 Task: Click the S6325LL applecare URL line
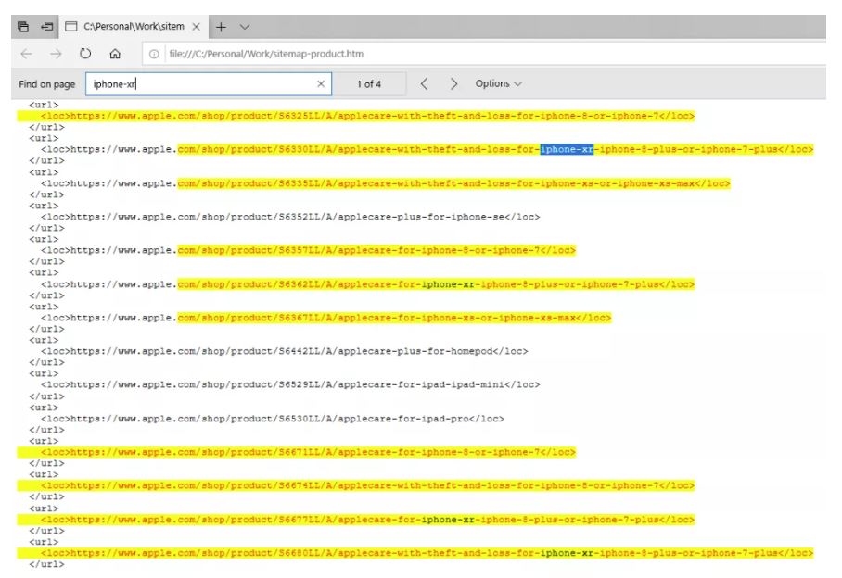(367, 116)
